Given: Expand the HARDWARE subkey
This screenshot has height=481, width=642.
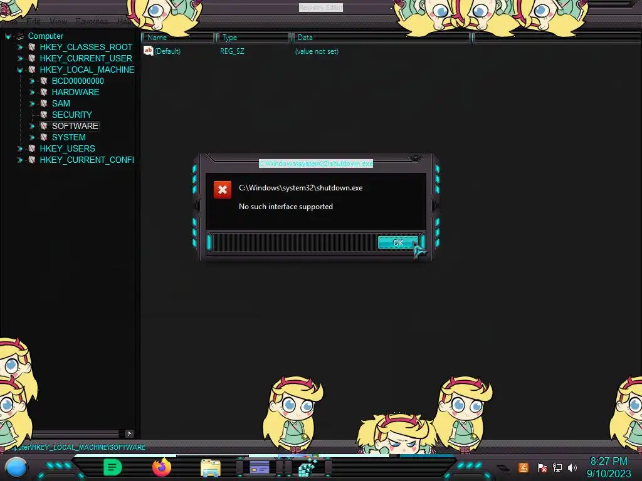Looking at the screenshot, I should click(31, 93).
